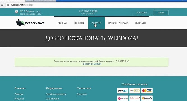Click the users counter icon in header
The width and height of the screenshot is (187, 101).
17,12
